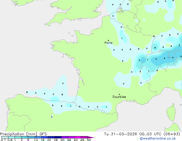Viewport: 182px width, 141px height.
Task: Click the GFS model label
Action: pos(43,134)
